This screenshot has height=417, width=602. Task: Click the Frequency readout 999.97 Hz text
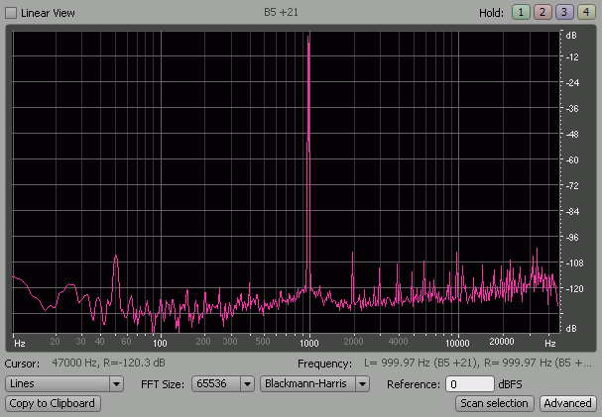(478, 363)
